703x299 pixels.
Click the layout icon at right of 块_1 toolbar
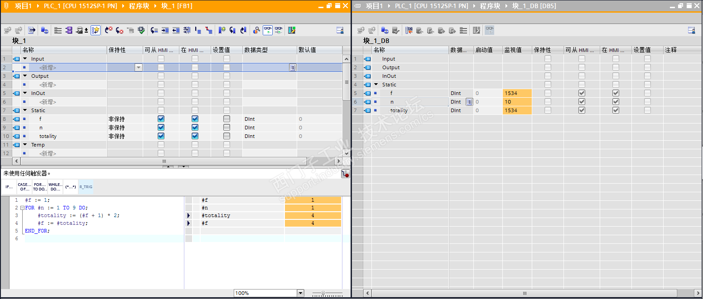(340, 30)
